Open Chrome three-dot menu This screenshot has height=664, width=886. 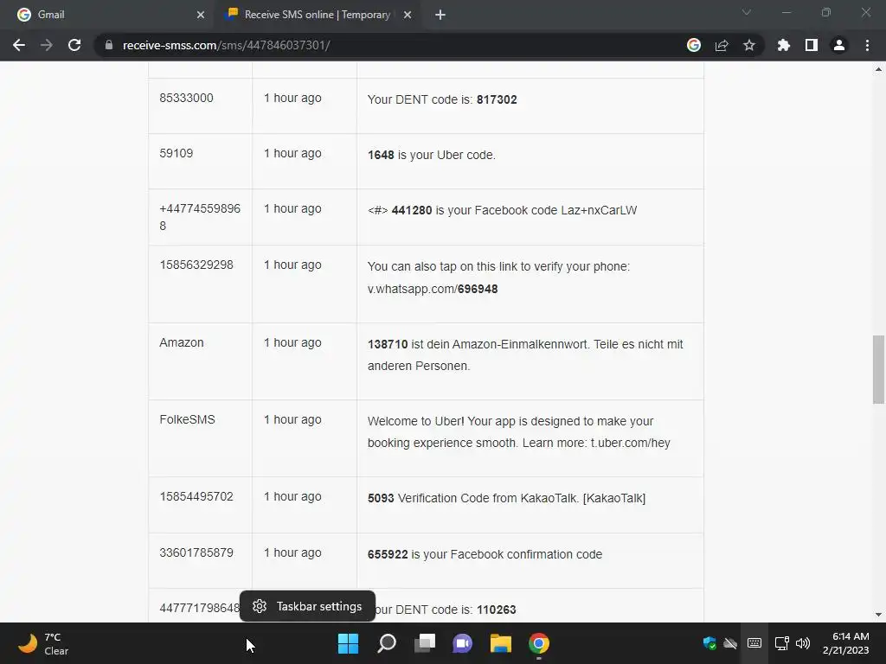(x=867, y=45)
